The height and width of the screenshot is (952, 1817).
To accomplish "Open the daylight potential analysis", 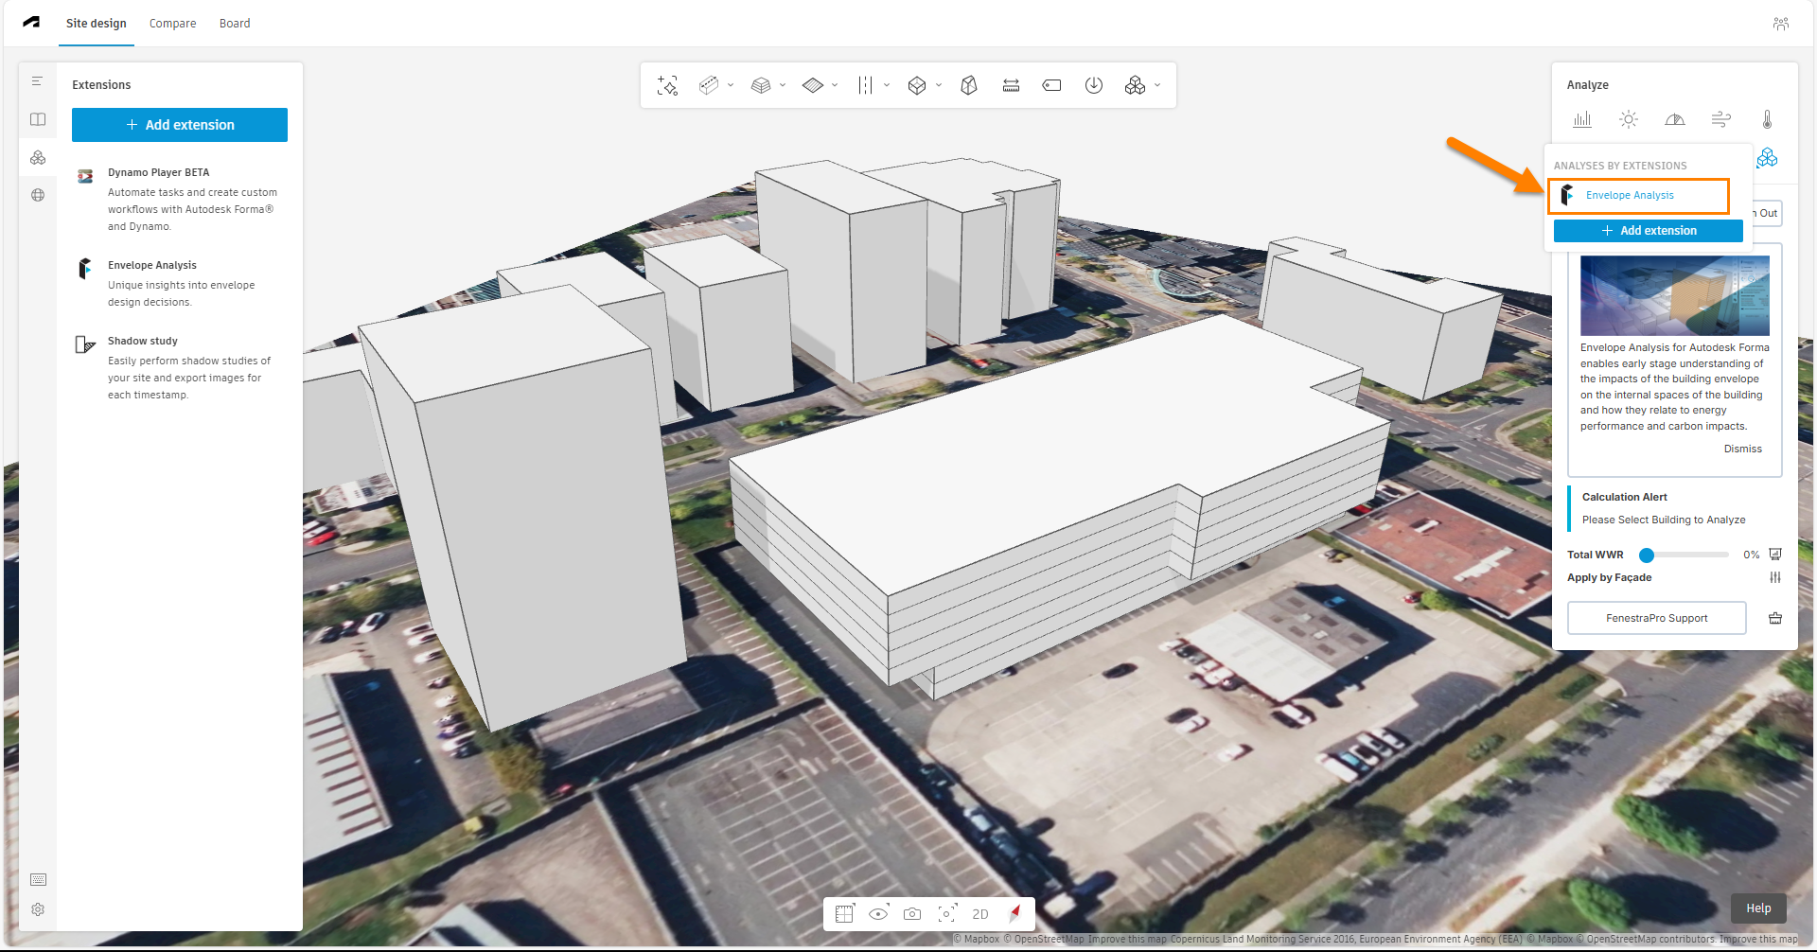I will (x=1674, y=119).
